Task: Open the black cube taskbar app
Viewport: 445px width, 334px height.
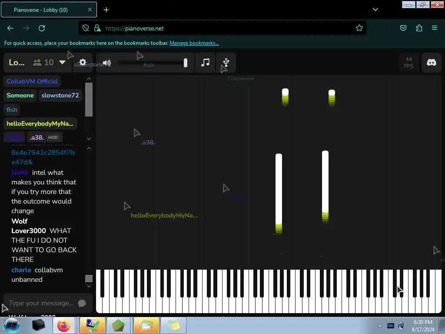Action: pyautogui.click(x=39, y=325)
